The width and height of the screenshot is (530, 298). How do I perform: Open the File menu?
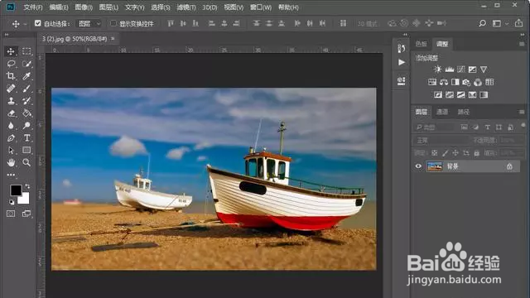33,7
